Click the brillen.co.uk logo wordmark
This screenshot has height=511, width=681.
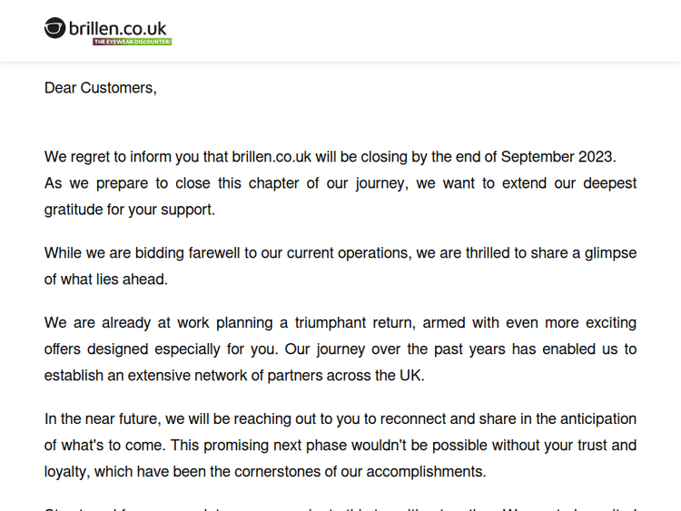[x=118, y=27]
